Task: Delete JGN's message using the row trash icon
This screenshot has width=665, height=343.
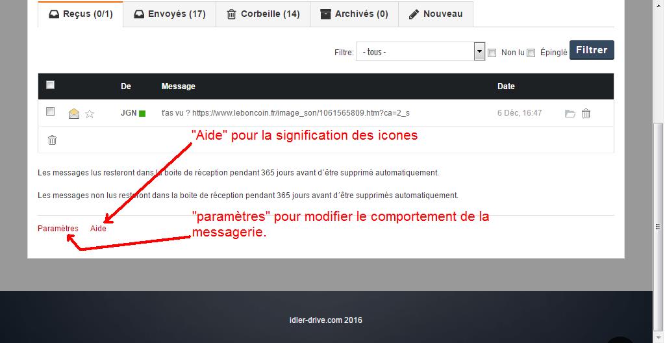Action: click(x=586, y=114)
